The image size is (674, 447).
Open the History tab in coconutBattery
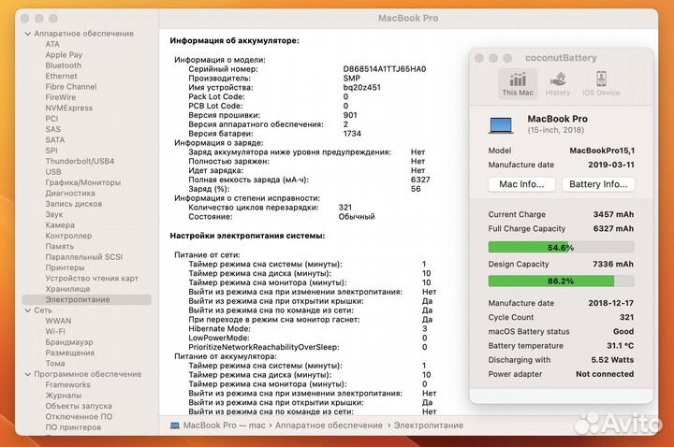pos(558,82)
